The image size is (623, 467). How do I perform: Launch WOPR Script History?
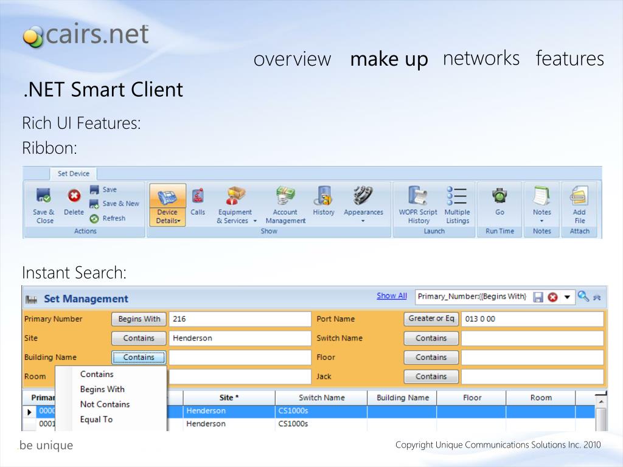[x=418, y=205]
